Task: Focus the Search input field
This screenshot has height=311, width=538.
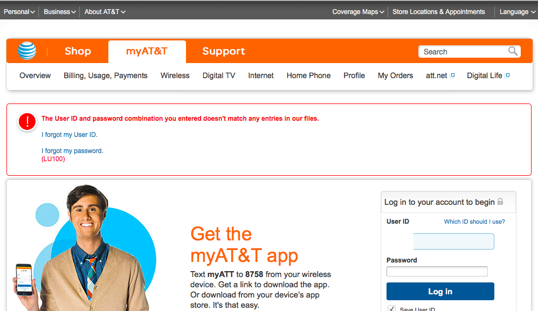Action: (x=463, y=51)
